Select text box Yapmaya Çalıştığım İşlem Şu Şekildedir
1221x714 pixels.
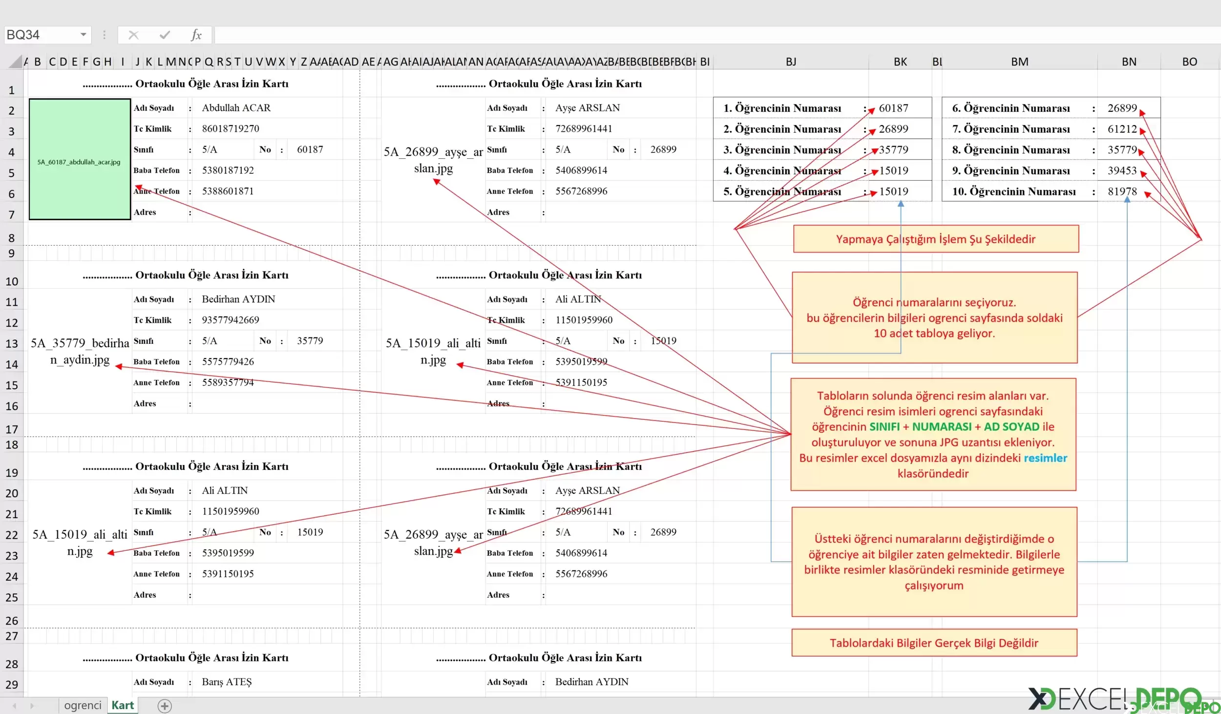(x=936, y=239)
